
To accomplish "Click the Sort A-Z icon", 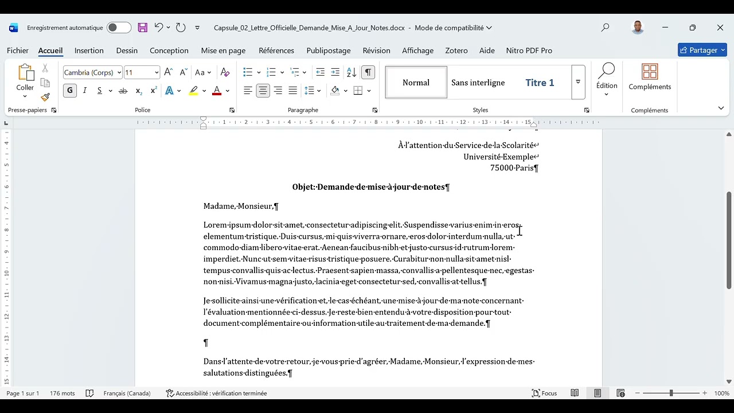I will (x=352, y=72).
